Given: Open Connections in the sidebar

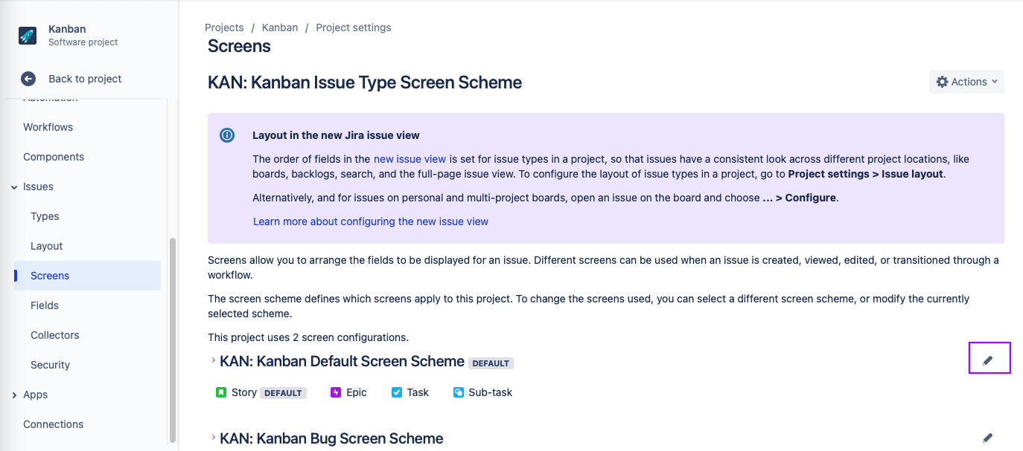Looking at the screenshot, I should [54, 424].
